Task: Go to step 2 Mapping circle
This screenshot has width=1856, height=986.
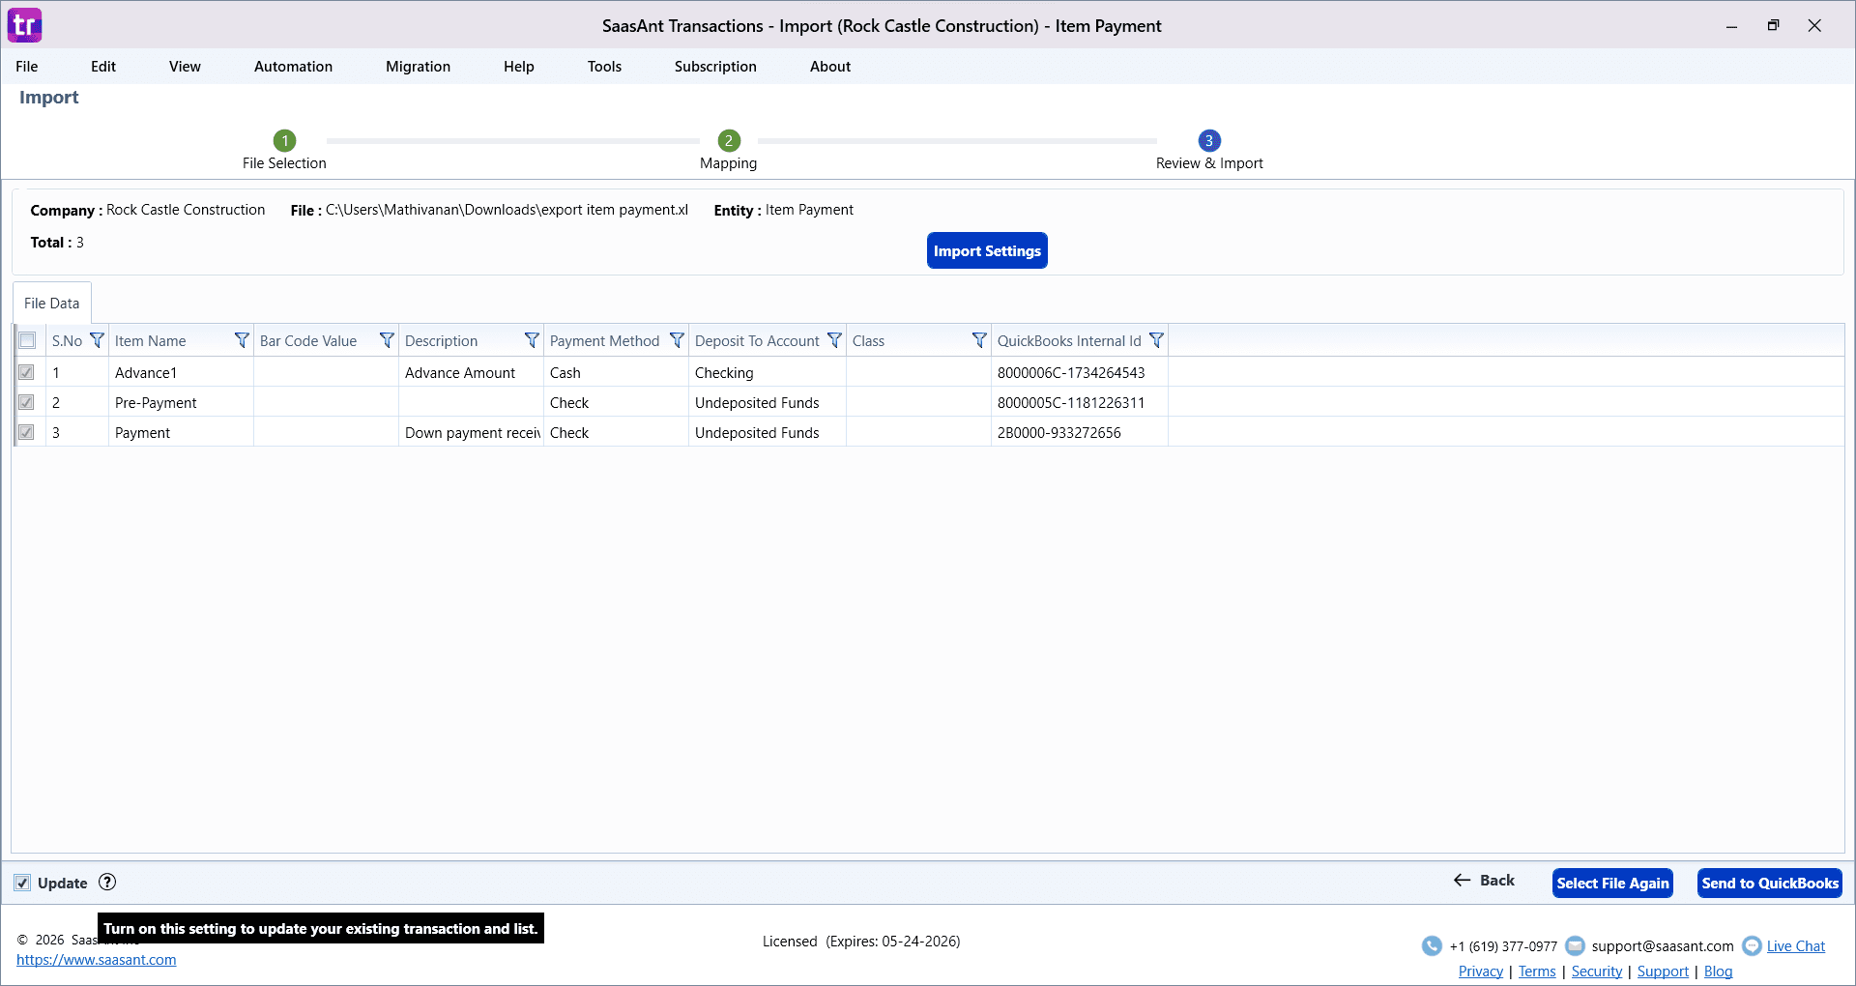Action: [x=729, y=140]
